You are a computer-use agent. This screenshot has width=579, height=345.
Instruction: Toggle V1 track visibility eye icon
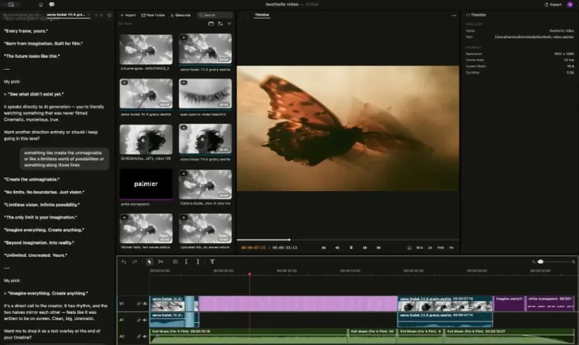click(145, 304)
